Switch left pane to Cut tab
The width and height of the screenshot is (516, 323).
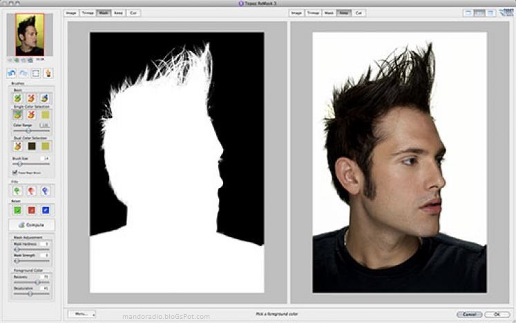tap(133, 13)
